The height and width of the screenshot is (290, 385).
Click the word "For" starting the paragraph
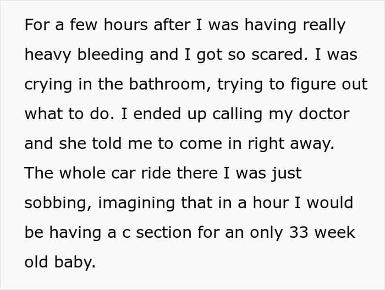click(37, 25)
